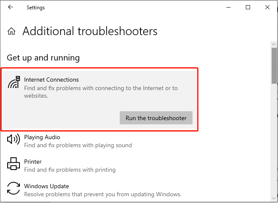Click the Playing Audio speaker icon
This screenshot has height=203, width=278.
tap(13, 140)
